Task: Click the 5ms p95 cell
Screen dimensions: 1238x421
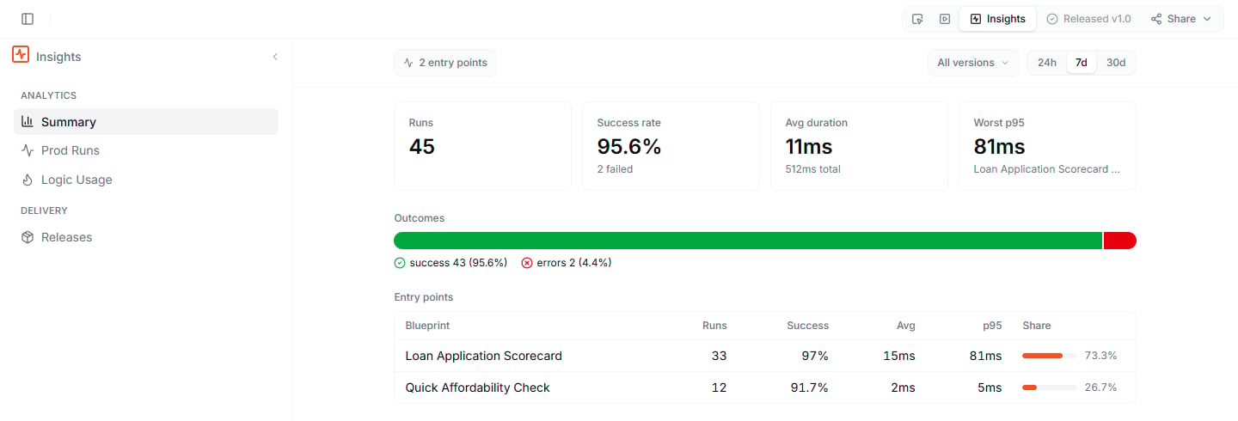Action: (x=989, y=387)
